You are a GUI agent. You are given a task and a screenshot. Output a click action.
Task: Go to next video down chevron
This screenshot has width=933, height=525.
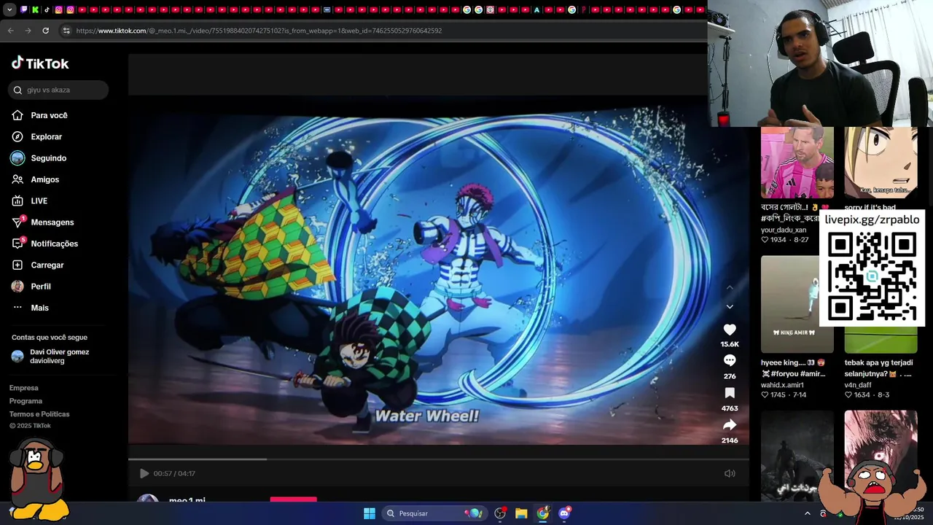pos(730,306)
